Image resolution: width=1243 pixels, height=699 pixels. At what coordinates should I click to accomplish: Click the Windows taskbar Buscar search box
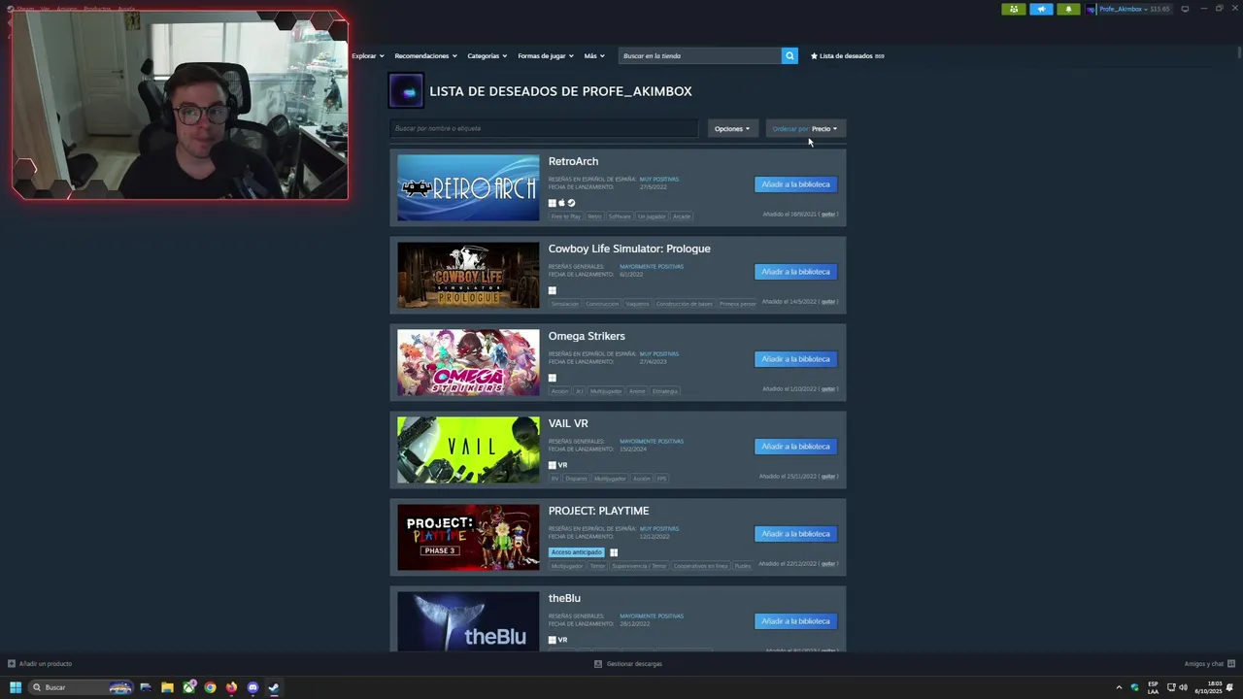click(x=81, y=687)
